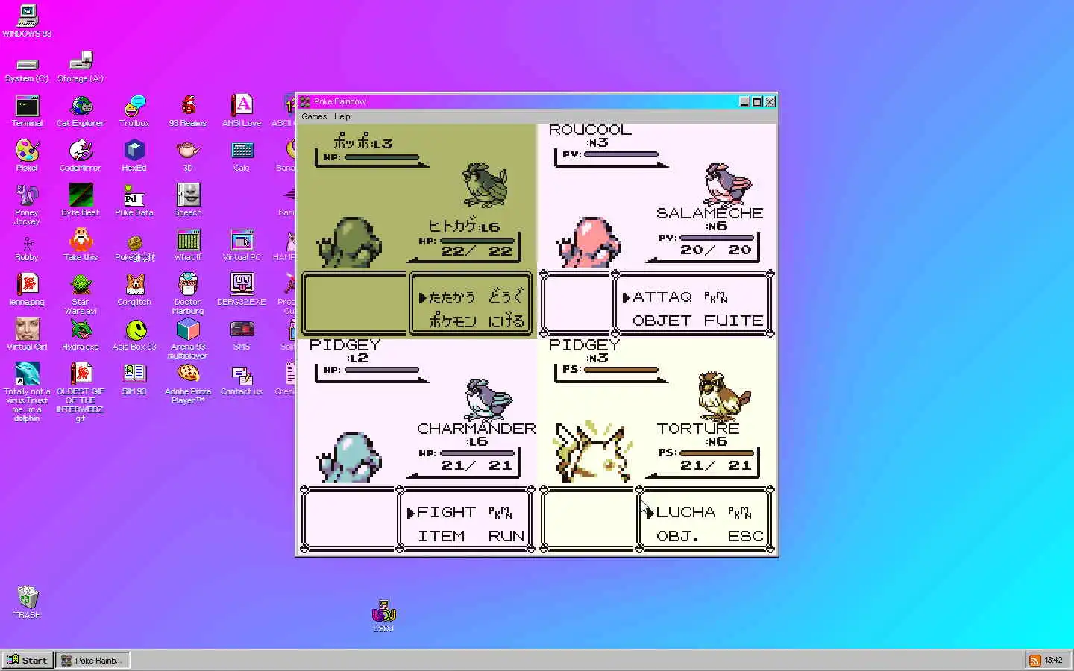Select LUCHA in the Spanish battle menu
Screen dimensions: 1074x671
686,512
